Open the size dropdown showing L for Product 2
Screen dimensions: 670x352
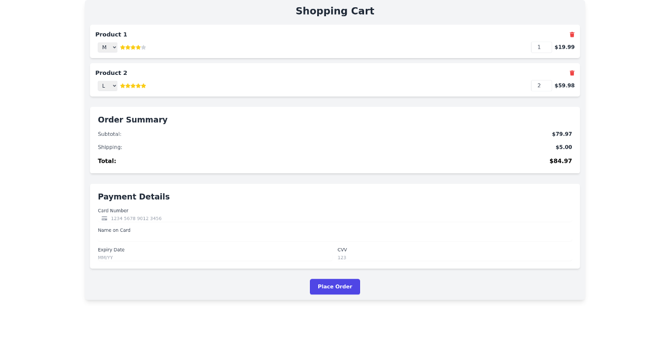[107, 85]
